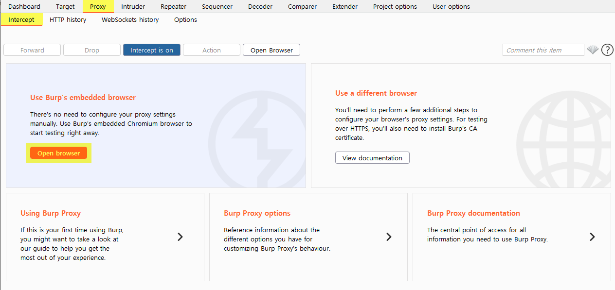
Task: Switch to the Decoder tab
Action: 260,6
